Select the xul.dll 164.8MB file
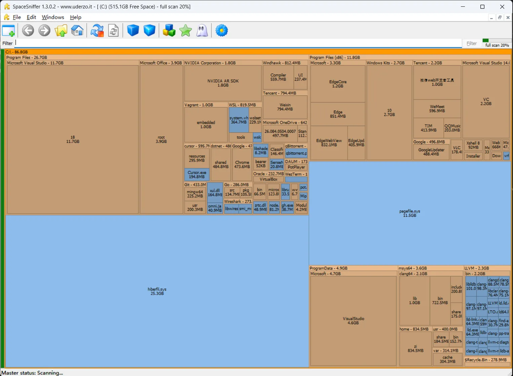The height and width of the screenshot is (376, 513). pyautogui.click(x=215, y=193)
